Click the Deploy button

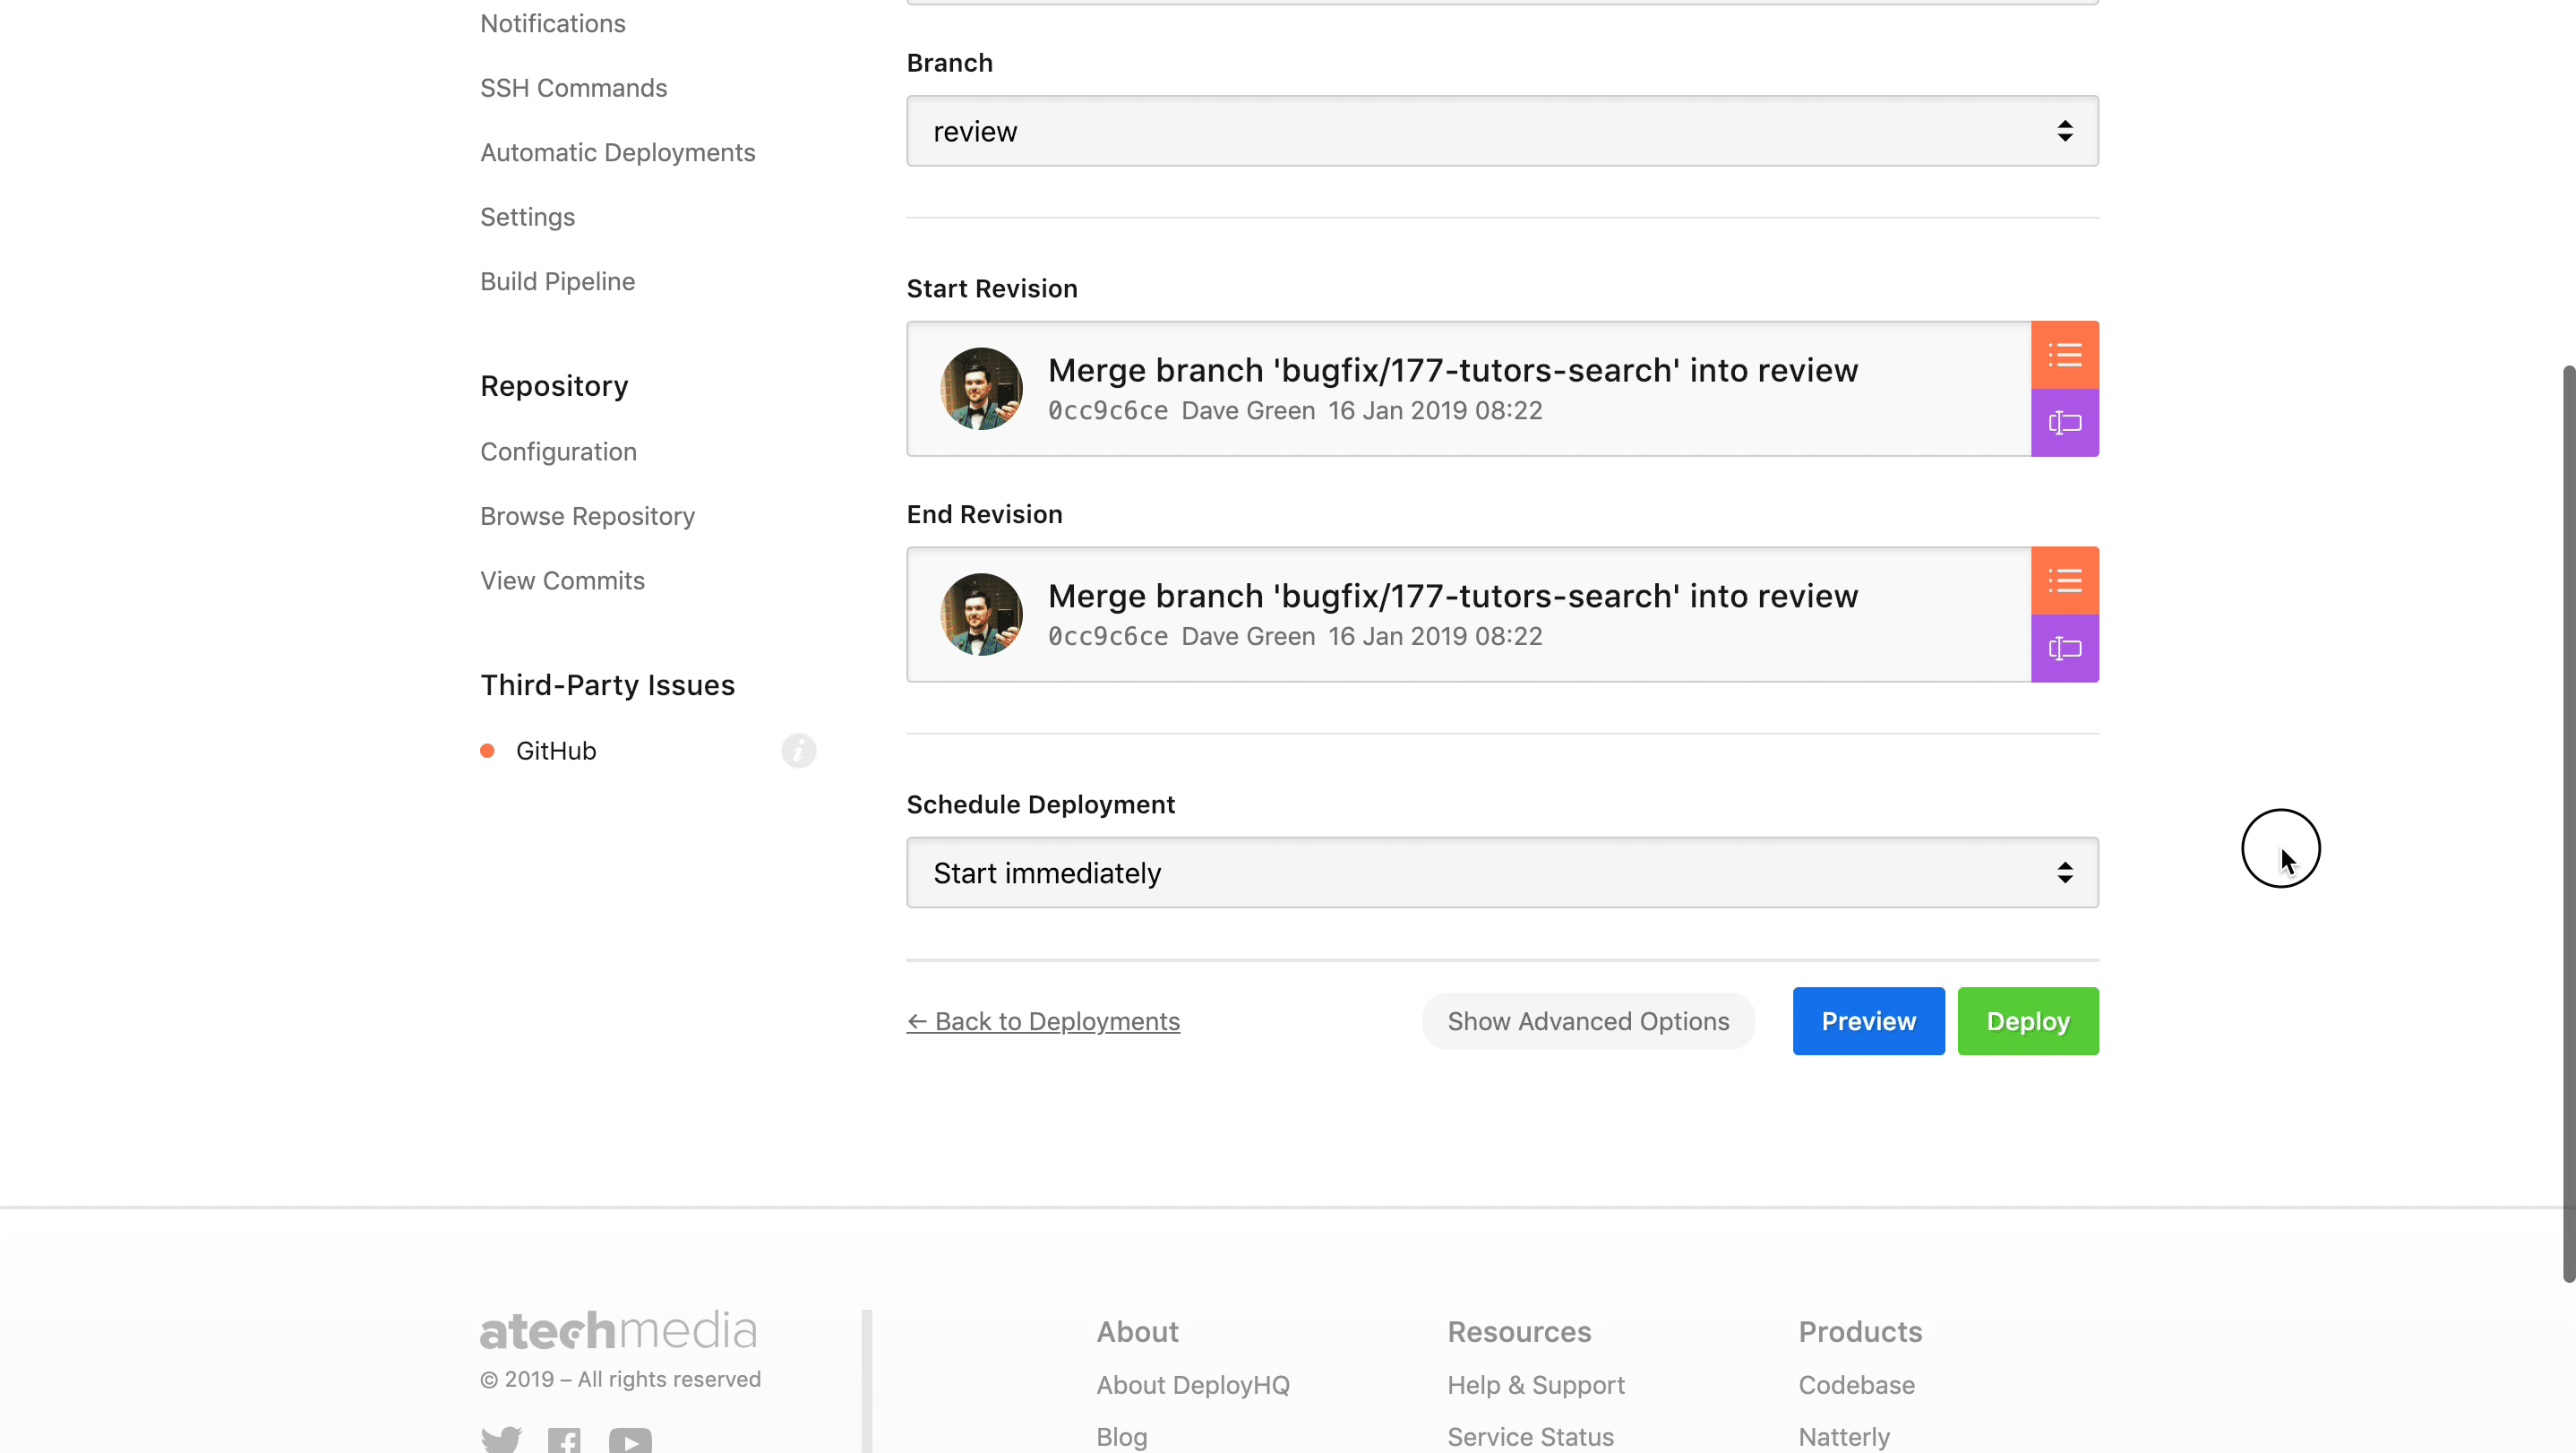[2028, 1021]
